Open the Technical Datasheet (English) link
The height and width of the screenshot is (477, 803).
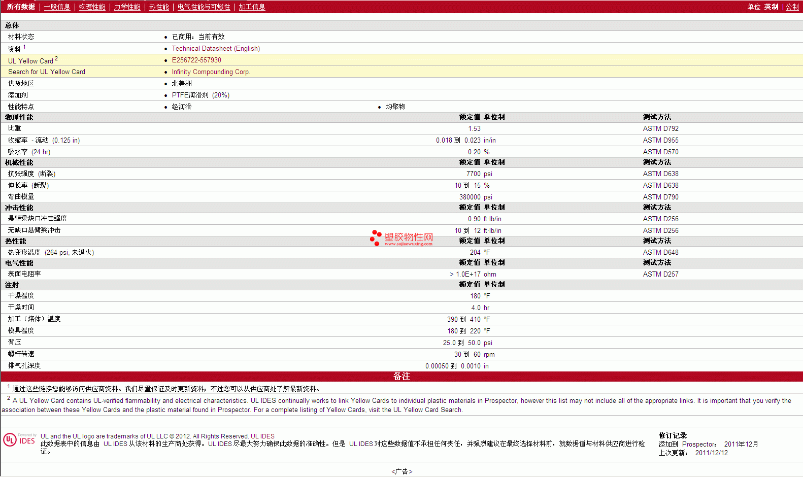pos(216,48)
